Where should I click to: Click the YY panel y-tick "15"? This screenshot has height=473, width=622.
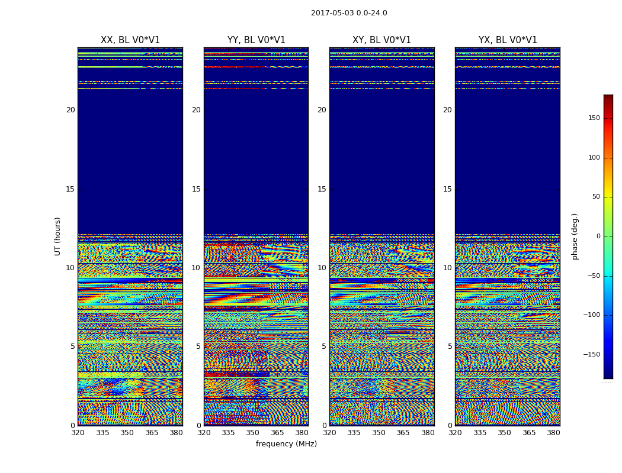[x=196, y=189]
